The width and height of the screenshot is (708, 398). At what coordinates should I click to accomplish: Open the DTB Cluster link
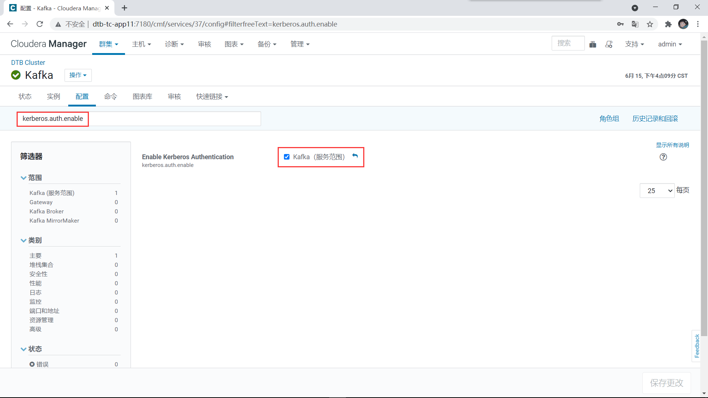28,63
